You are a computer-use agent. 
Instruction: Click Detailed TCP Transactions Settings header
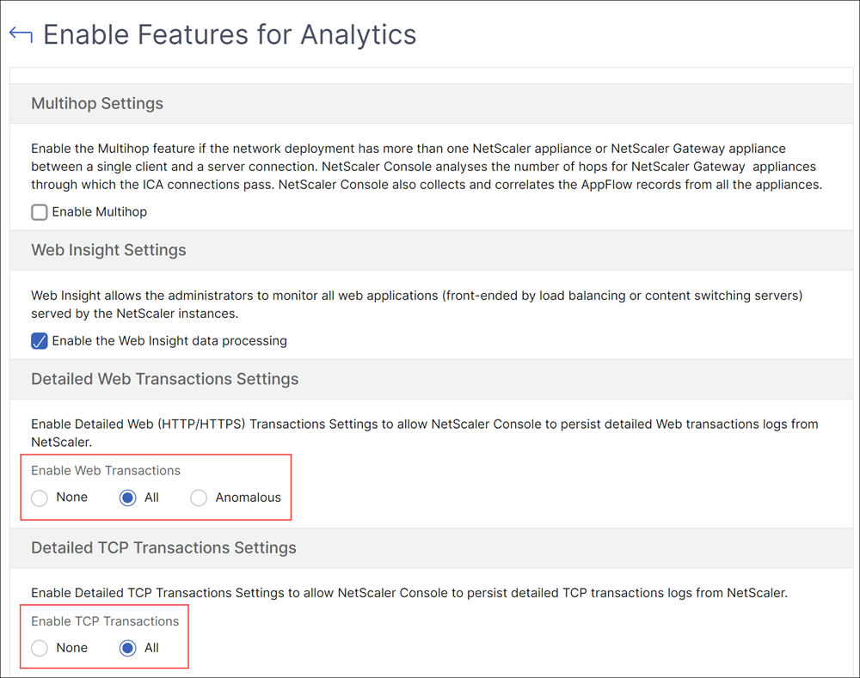click(x=163, y=548)
